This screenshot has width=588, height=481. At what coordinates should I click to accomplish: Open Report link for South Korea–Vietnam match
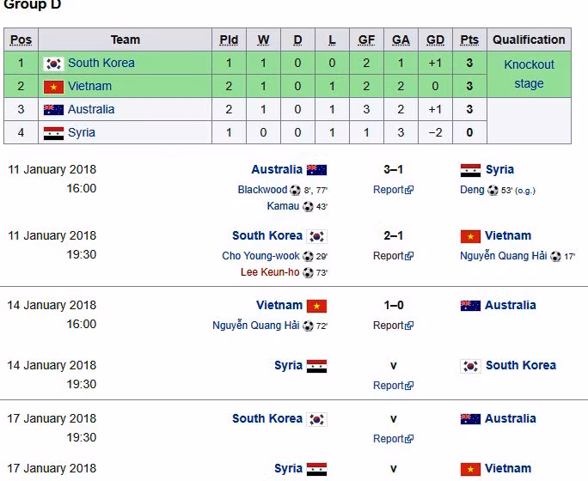click(x=389, y=256)
